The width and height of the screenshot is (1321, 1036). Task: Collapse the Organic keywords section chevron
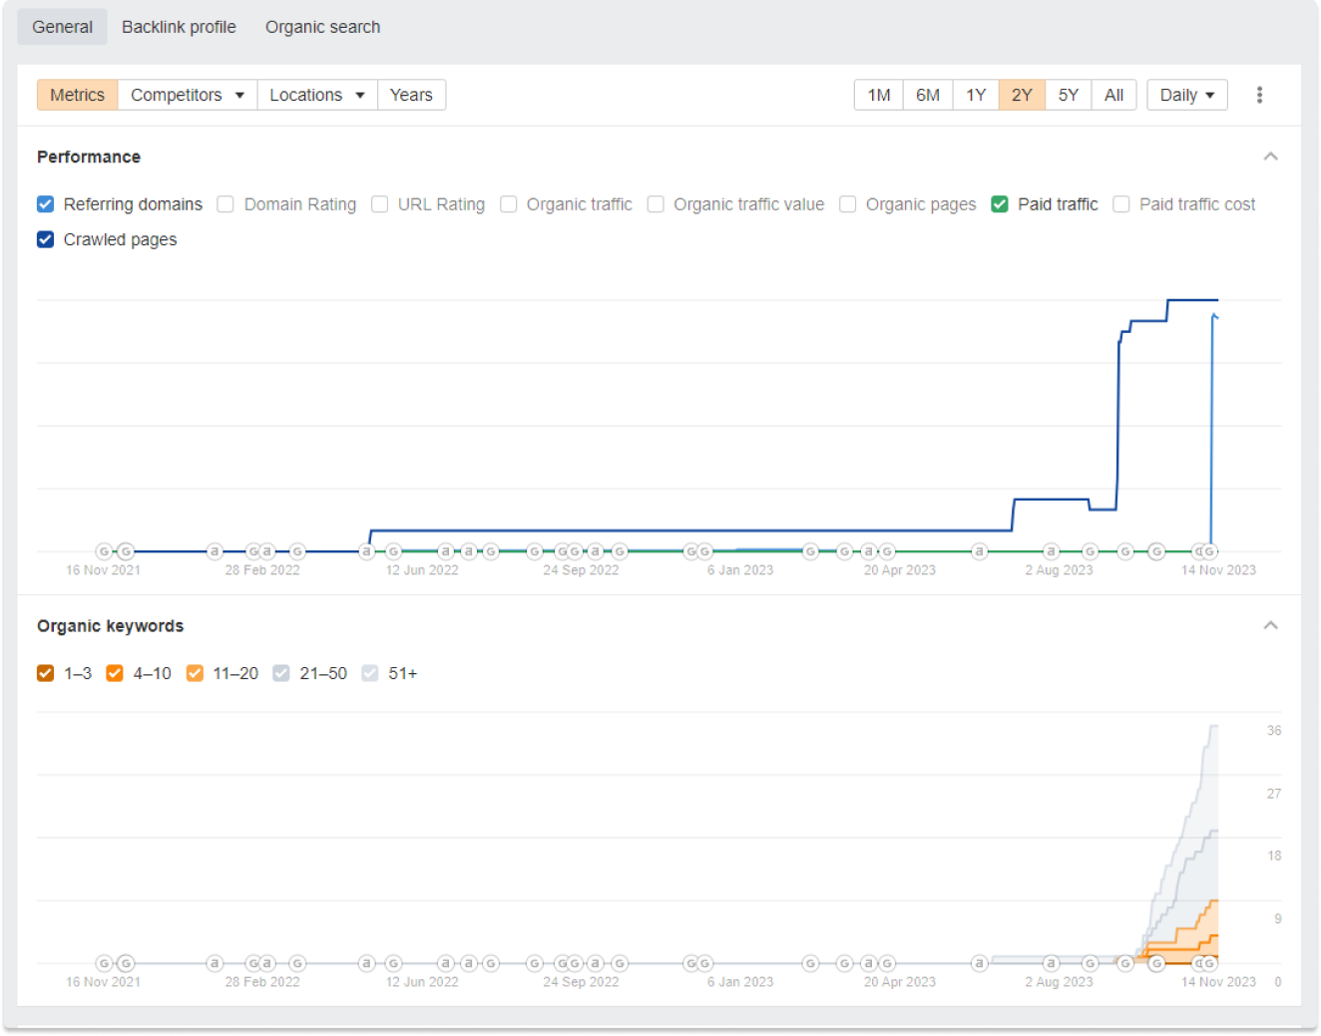click(x=1270, y=625)
